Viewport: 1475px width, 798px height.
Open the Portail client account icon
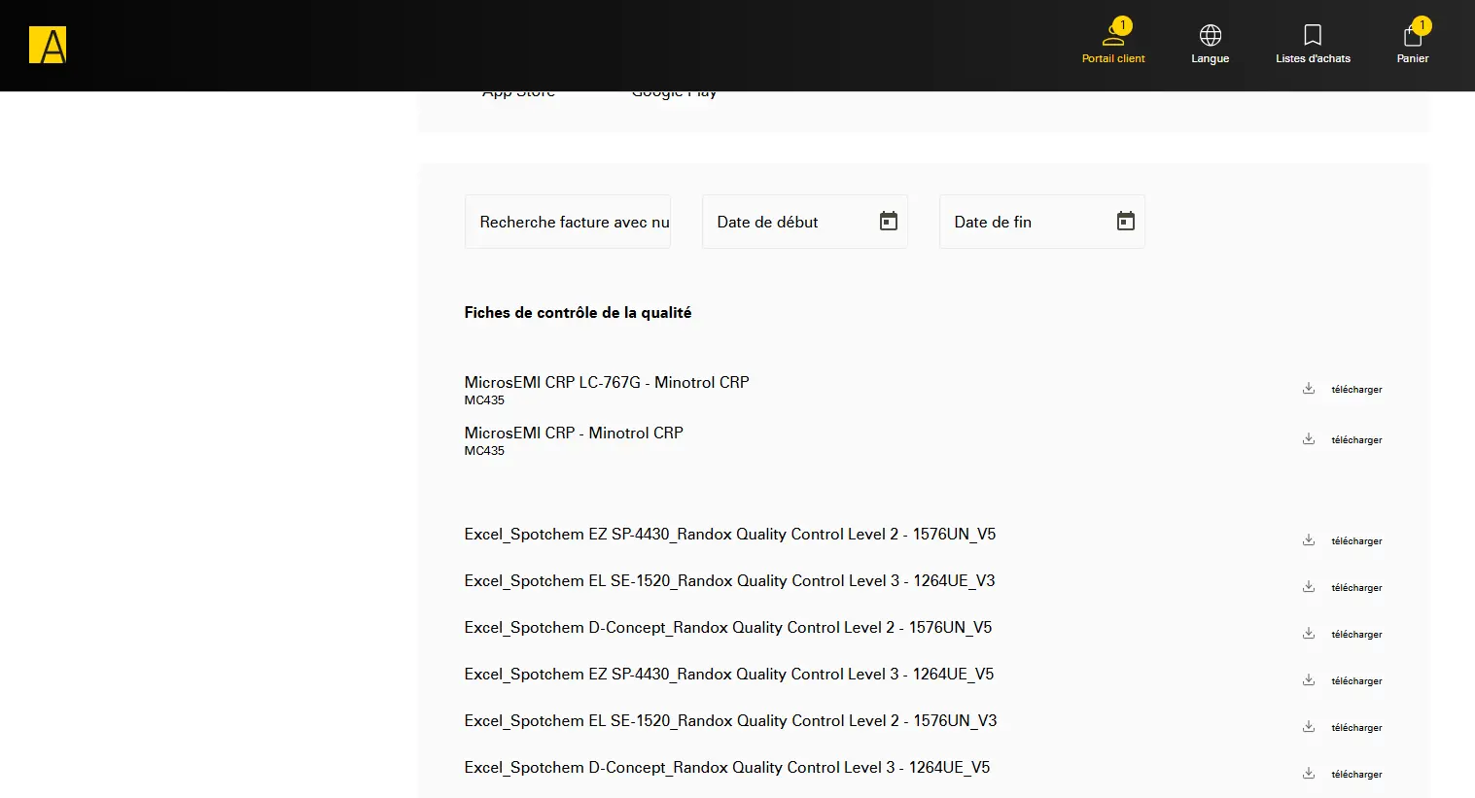(x=1113, y=35)
